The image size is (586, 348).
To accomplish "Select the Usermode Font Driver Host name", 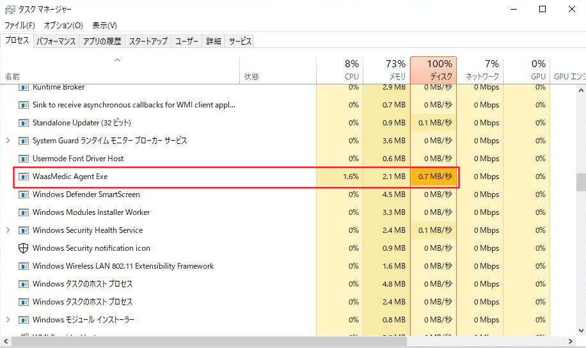I will pos(78,159).
